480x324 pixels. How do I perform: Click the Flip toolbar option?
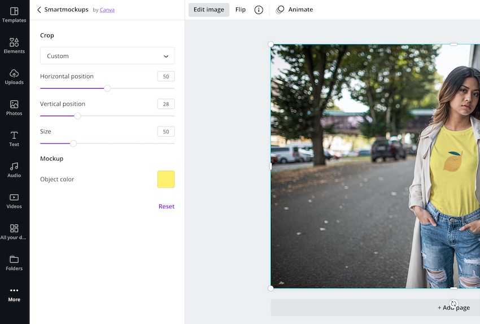coord(241,10)
